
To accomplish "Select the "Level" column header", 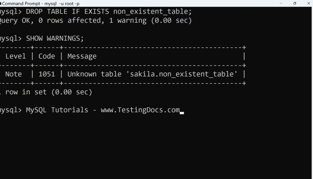I will (x=16, y=56).
